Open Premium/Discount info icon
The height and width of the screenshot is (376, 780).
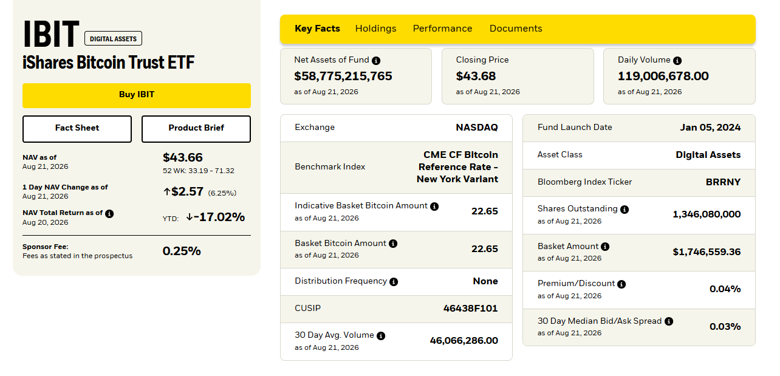621,284
